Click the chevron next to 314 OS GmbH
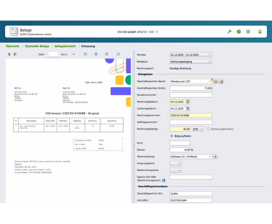Viewport: 272px width, 224px height. click(157, 32)
